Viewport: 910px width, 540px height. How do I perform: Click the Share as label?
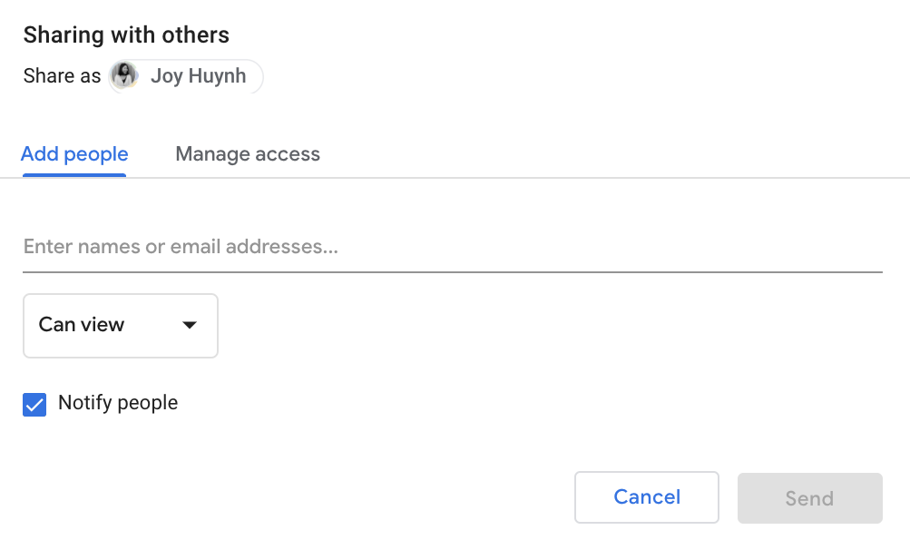tap(62, 76)
